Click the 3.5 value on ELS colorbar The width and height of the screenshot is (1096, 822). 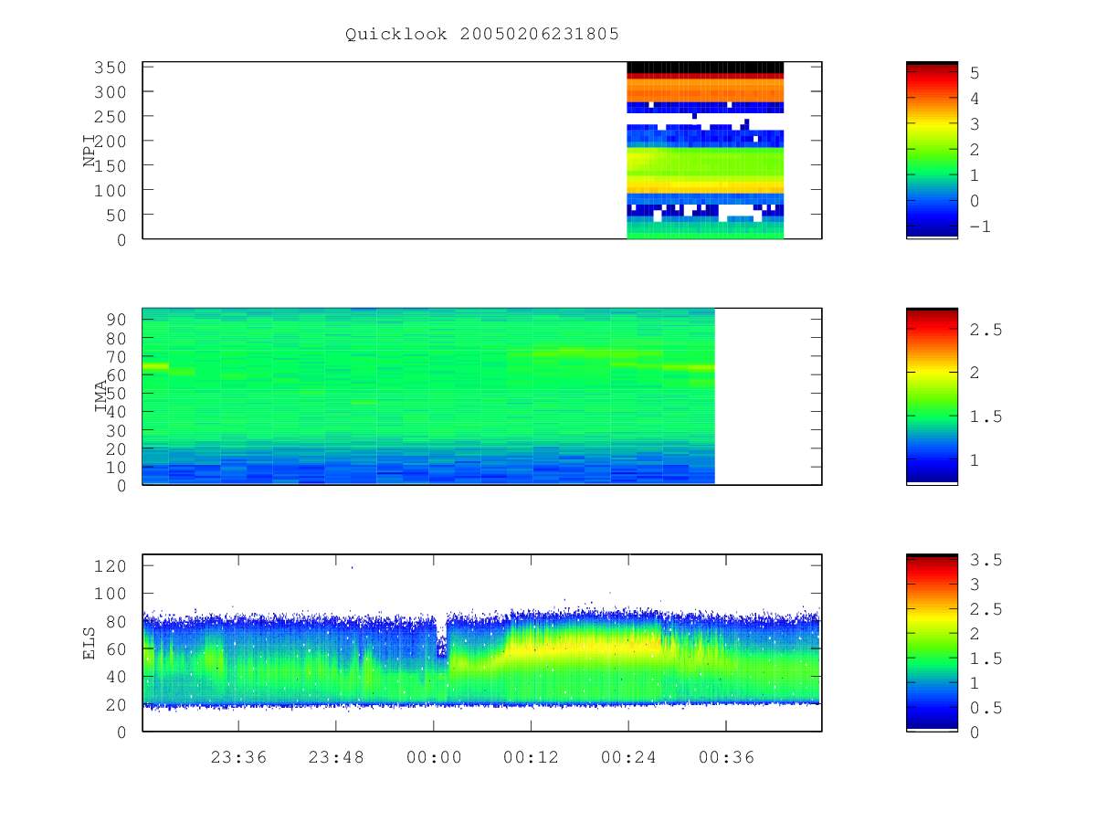click(x=986, y=559)
